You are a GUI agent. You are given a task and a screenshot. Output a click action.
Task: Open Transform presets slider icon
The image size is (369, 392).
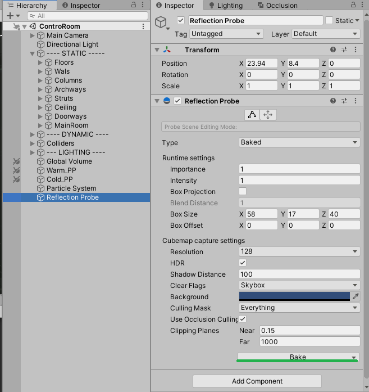[344, 49]
